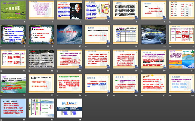The width and height of the screenshot is (195, 121).
Task: Select slide 2 '导入新课'
Action: click(x=41, y=10)
